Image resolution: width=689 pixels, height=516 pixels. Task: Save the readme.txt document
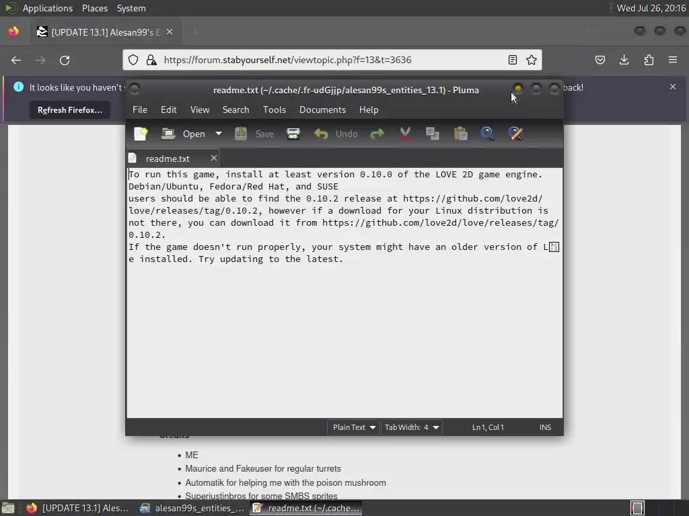[254, 134]
